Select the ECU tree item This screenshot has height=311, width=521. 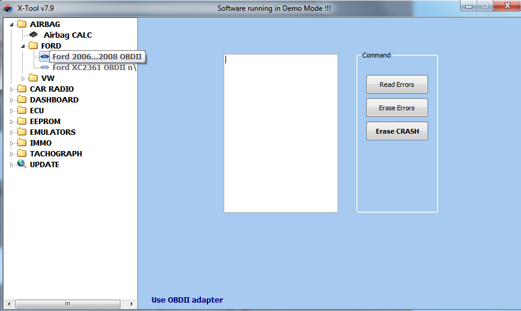click(x=37, y=110)
